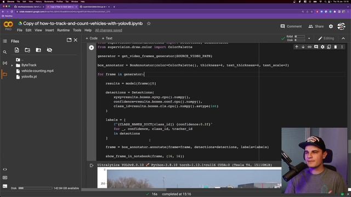Open the View menu
This screenshot has width=351, height=197.
coord(38,30)
